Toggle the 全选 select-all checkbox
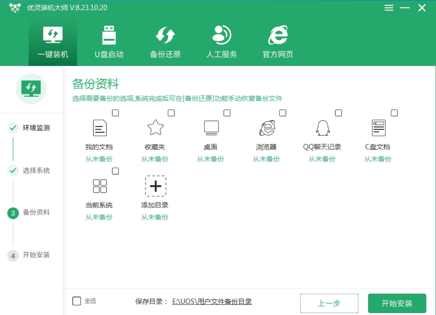 point(77,301)
